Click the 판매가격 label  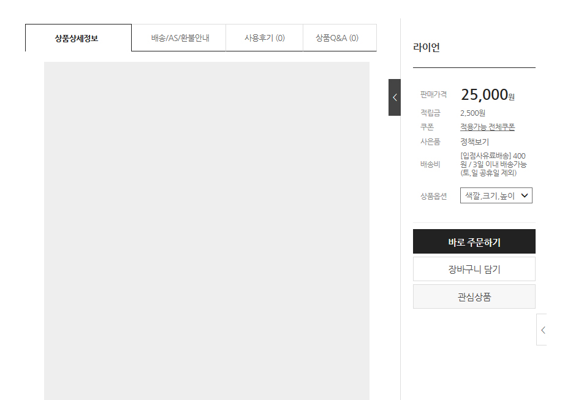pyautogui.click(x=433, y=95)
